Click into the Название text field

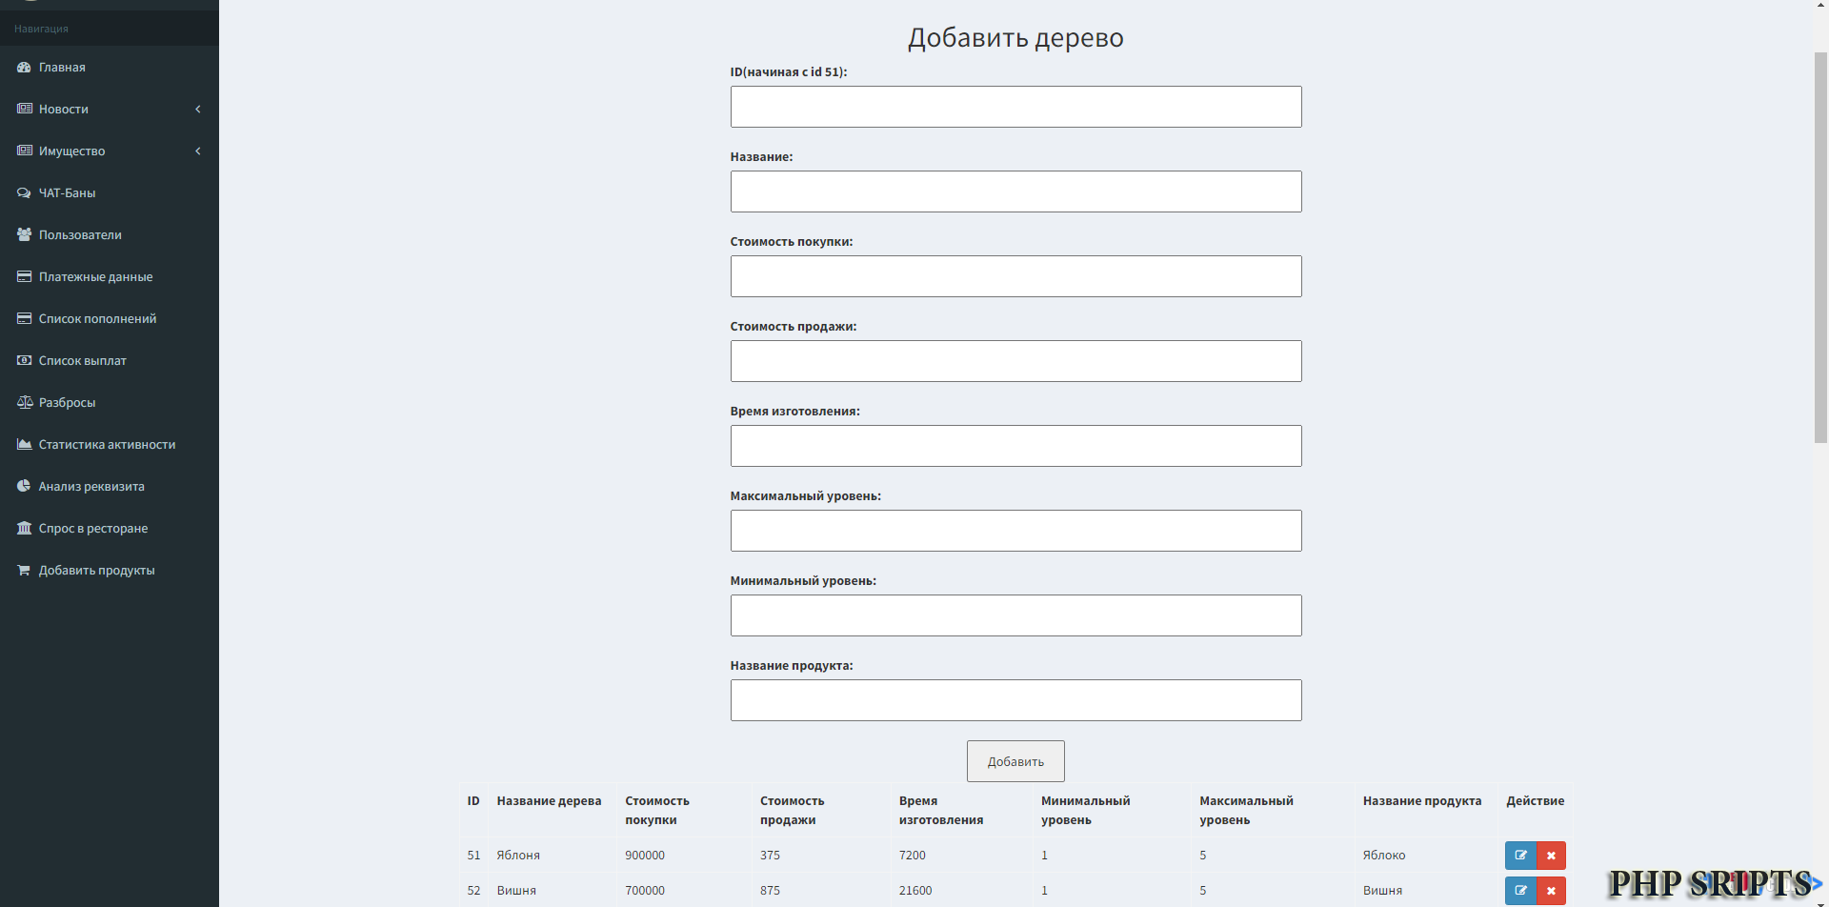(x=1015, y=191)
